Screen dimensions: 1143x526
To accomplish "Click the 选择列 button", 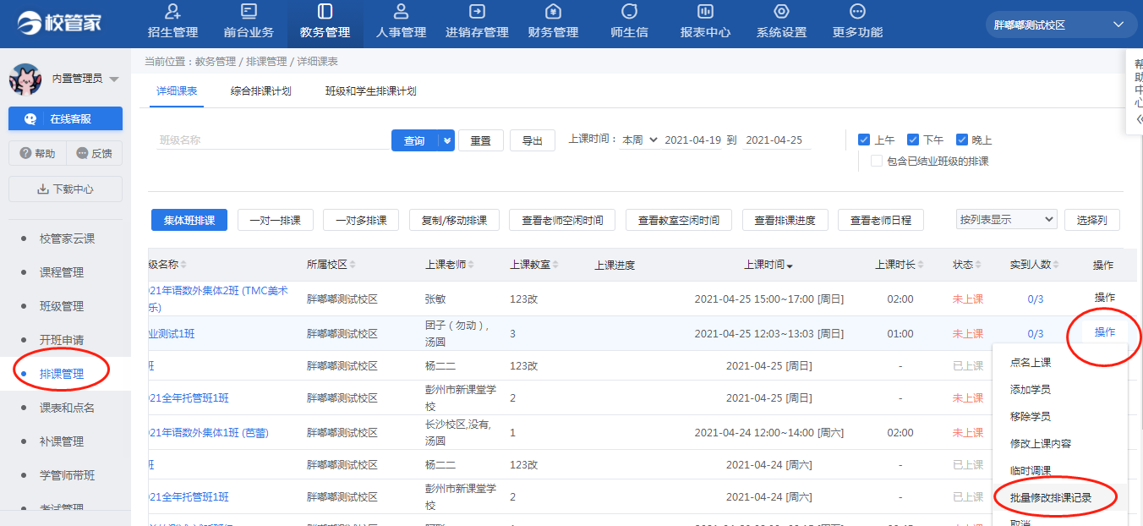I will 1091,220.
